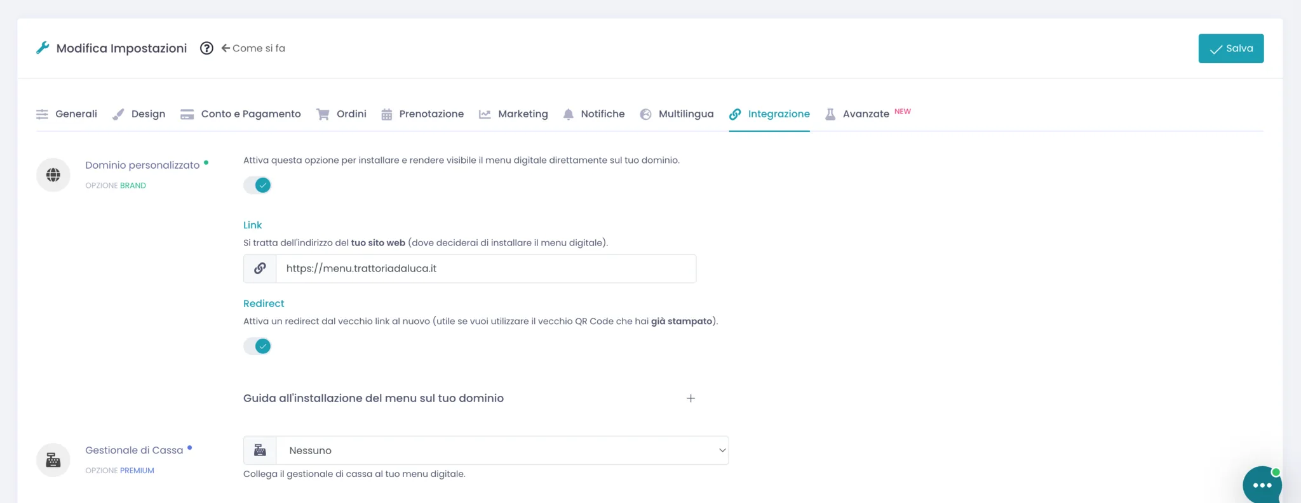Click the round cash register icon for Gestionale di Cassa
Image resolution: width=1301 pixels, height=503 pixels.
pos(53,460)
